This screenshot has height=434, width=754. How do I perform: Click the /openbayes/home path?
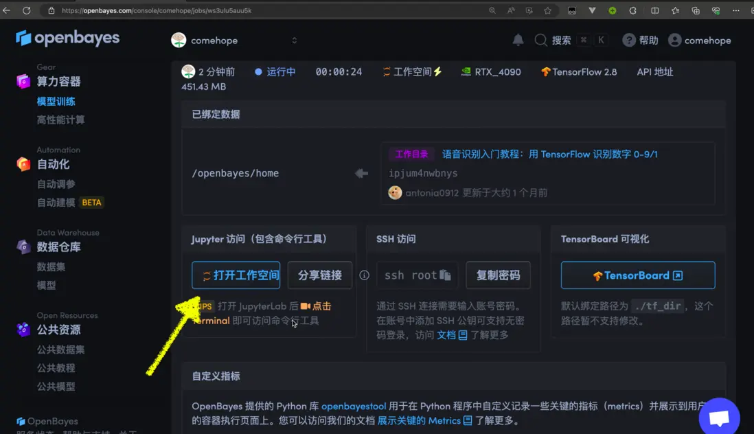point(235,173)
